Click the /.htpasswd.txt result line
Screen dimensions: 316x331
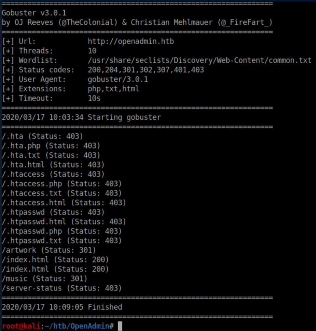[61, 241]
